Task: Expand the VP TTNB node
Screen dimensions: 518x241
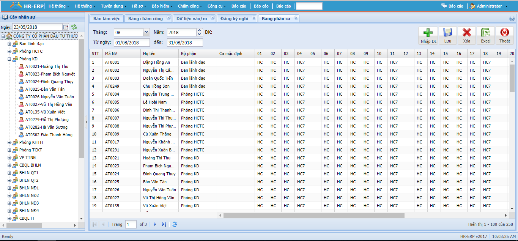Action: 9,158
